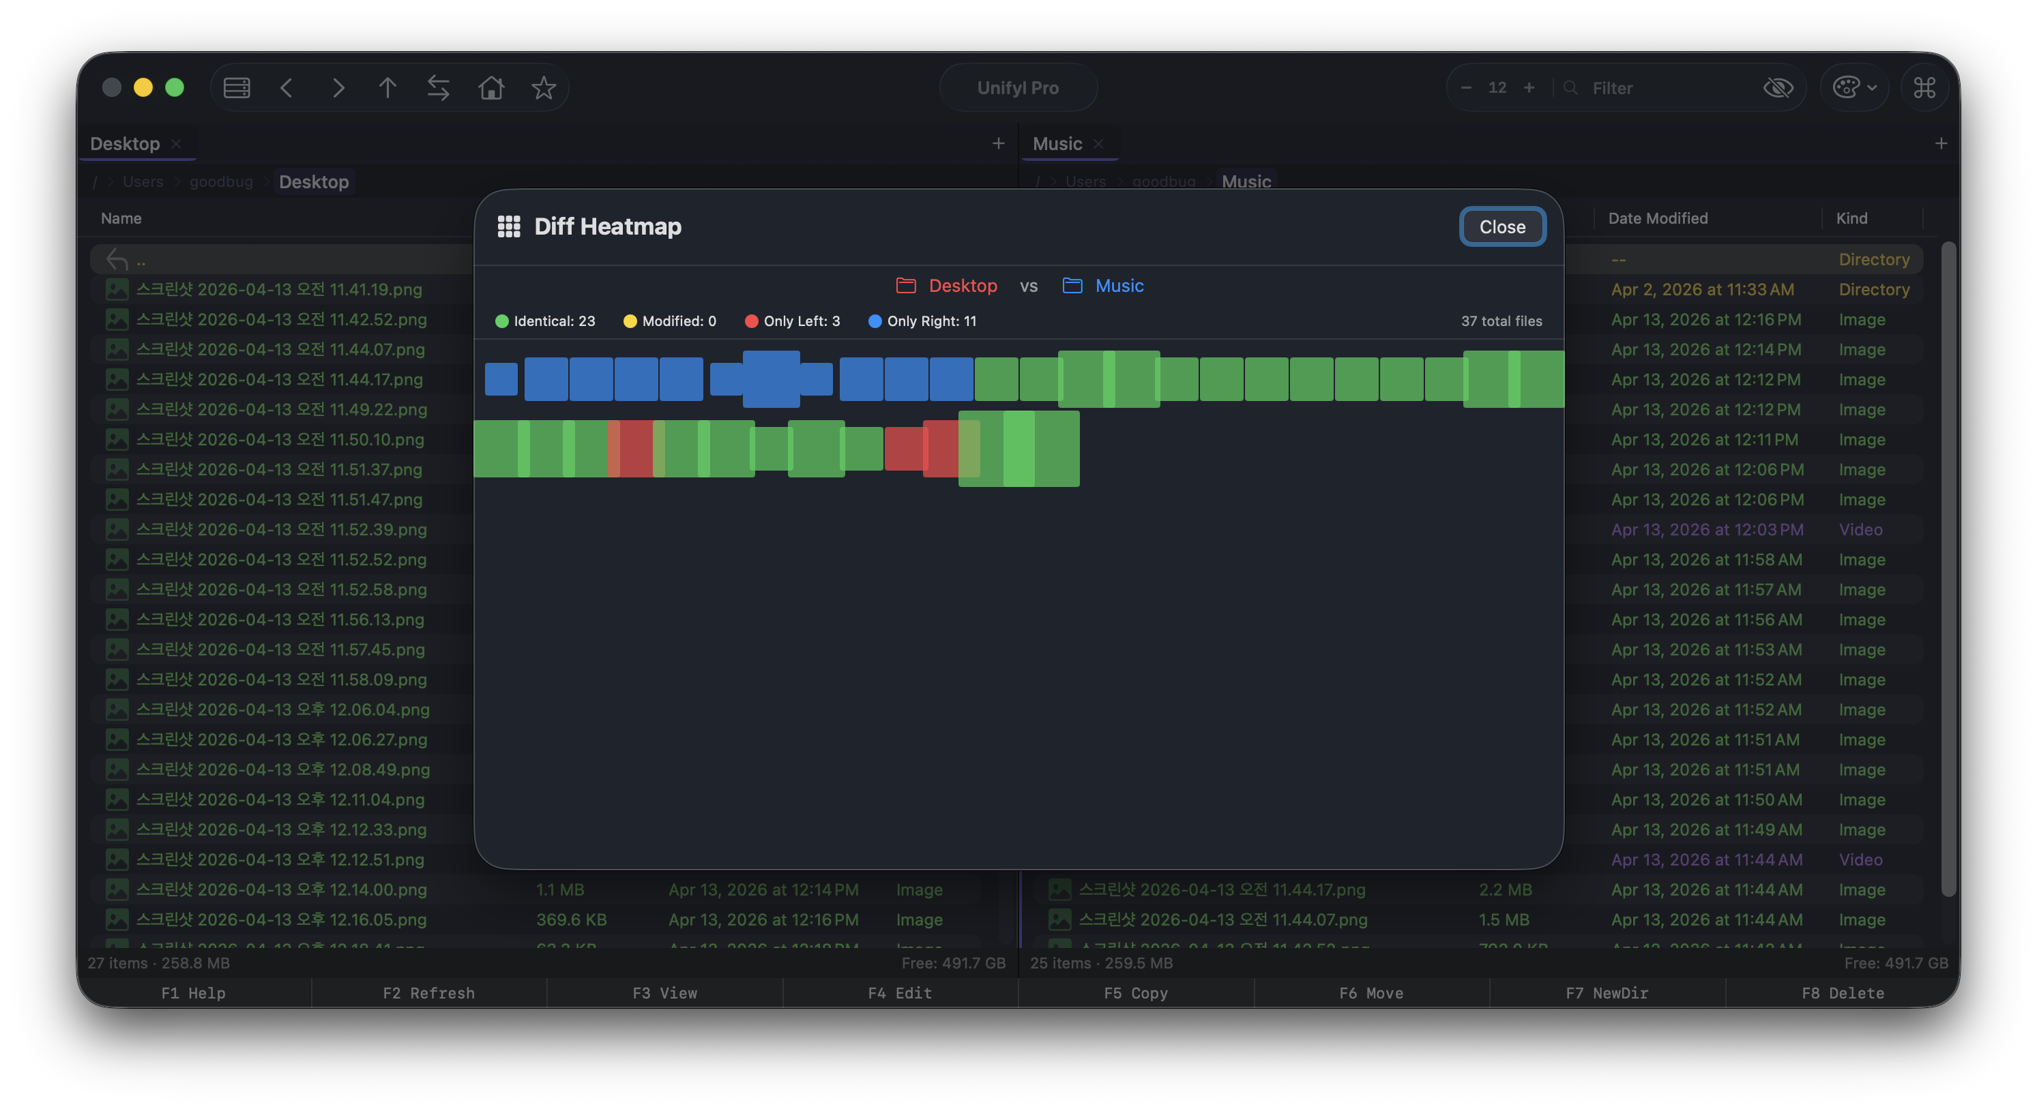This screenshot has width=2037, height=1109.
Task: Toggle the Identical: 23 legend filter
Action: click(x=546, y=321)
